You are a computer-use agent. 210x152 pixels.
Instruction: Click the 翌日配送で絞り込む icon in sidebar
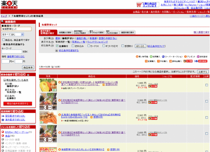coord(3,116)
